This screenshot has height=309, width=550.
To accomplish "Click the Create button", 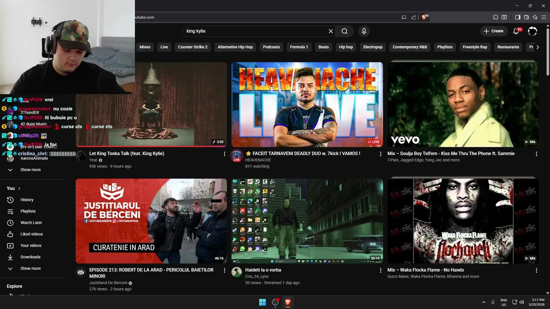I will (493, 31).
